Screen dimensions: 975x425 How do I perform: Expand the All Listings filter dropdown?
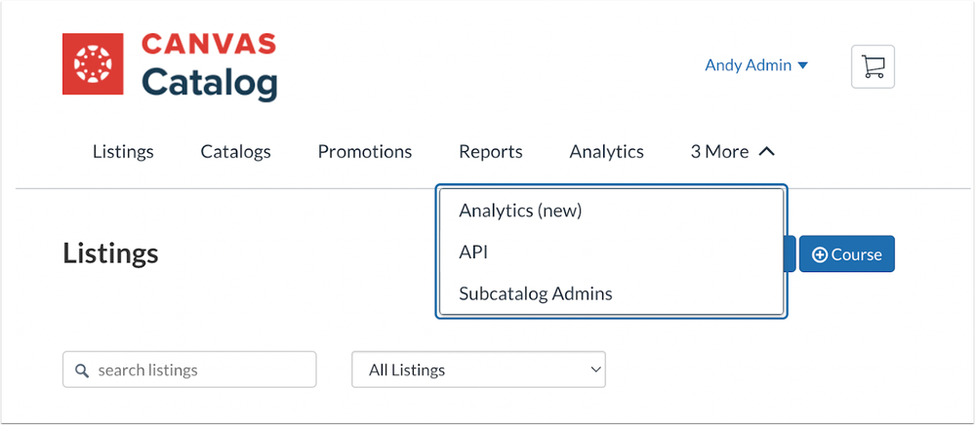(x=478, y=370)
